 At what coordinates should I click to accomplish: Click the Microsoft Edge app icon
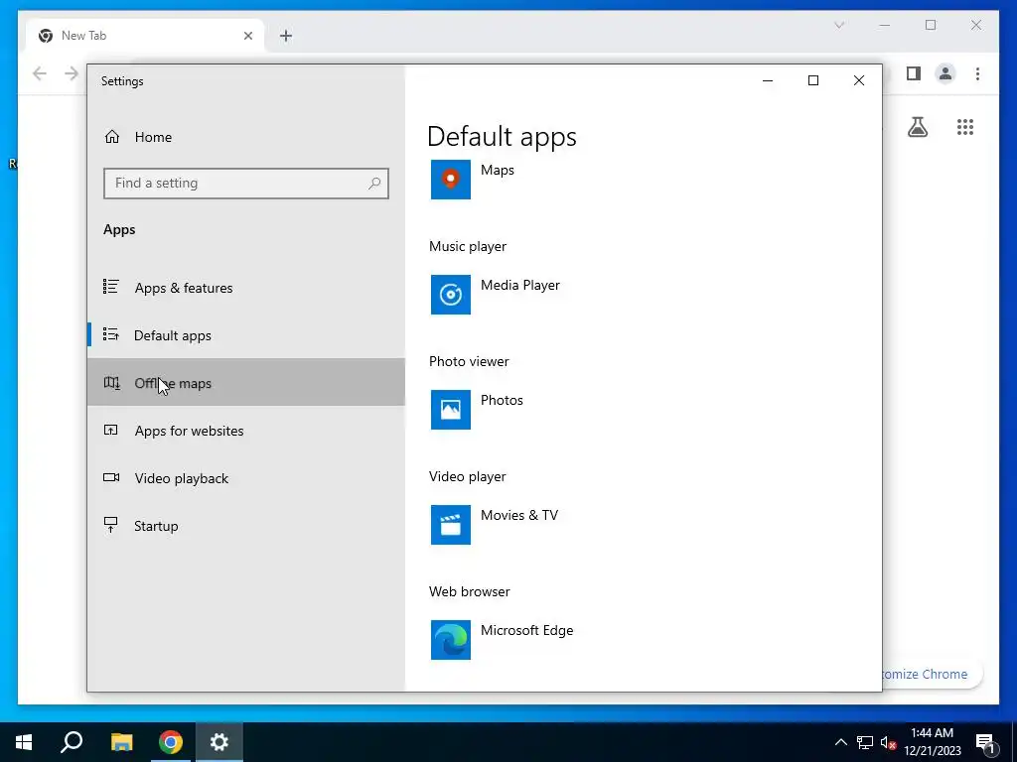click(x=451, y=640)
